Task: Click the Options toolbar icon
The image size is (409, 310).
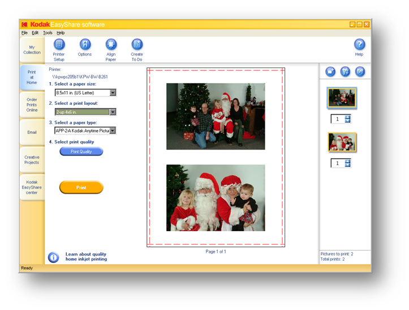Action: [85, 45]
